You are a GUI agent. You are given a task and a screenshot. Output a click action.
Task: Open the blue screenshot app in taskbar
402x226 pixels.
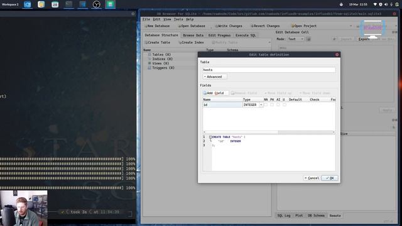click(28, 4)
